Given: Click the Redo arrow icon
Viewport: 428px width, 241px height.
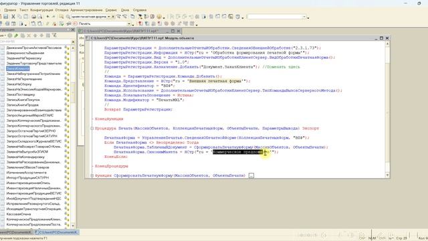Looking at the screenshot, I should (x=53, y=17).
